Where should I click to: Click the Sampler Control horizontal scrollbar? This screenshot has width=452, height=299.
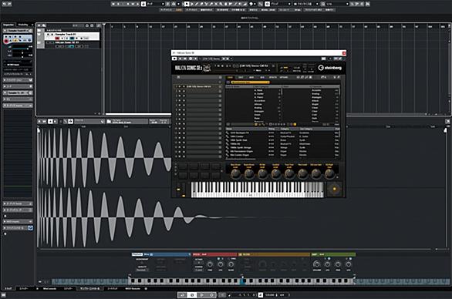[x=235, y=249]
